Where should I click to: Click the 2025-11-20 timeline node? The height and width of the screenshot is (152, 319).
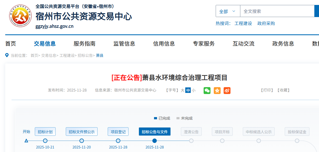[x=82, y=141]
